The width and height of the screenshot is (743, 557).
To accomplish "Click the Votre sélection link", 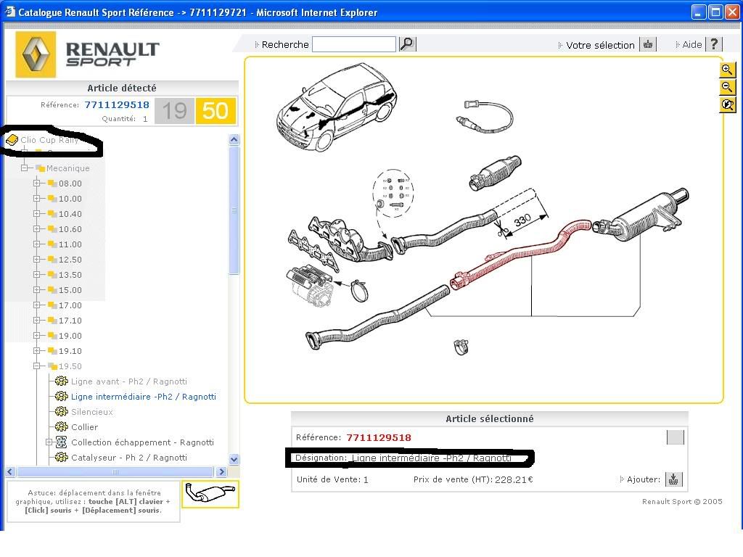I will coord(600,45).
